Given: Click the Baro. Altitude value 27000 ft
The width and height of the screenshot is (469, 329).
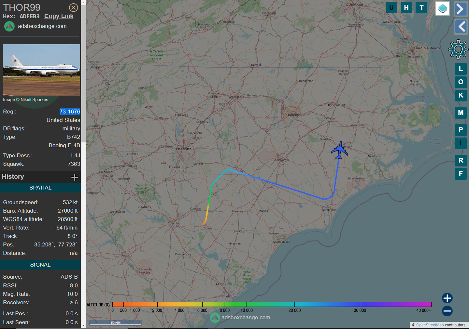Looking at the screenshot, I should (x=68, y=211).
